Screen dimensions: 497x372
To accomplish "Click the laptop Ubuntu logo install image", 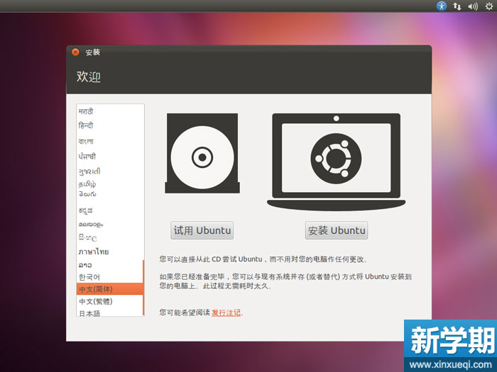I will tap(337, 162).
